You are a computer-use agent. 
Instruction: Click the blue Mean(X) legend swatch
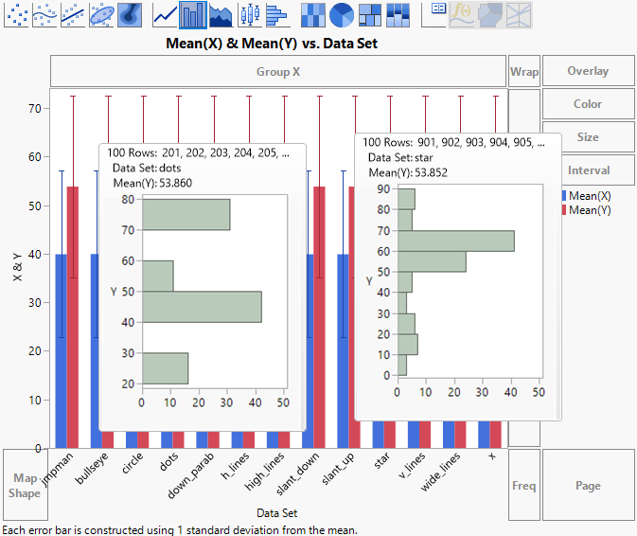565,196
